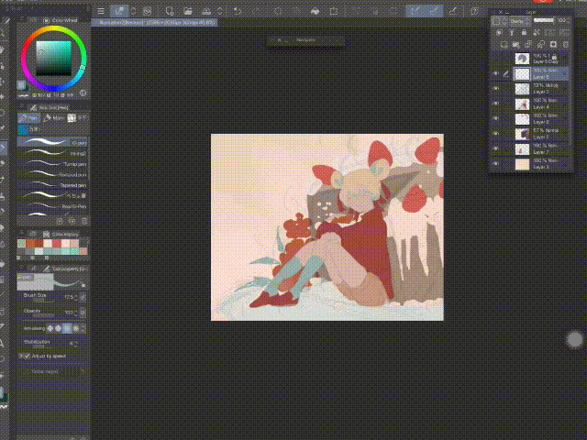Open the Color History panel tab
The width and height of the screenshot is (587, 440).
pos(61,235)
